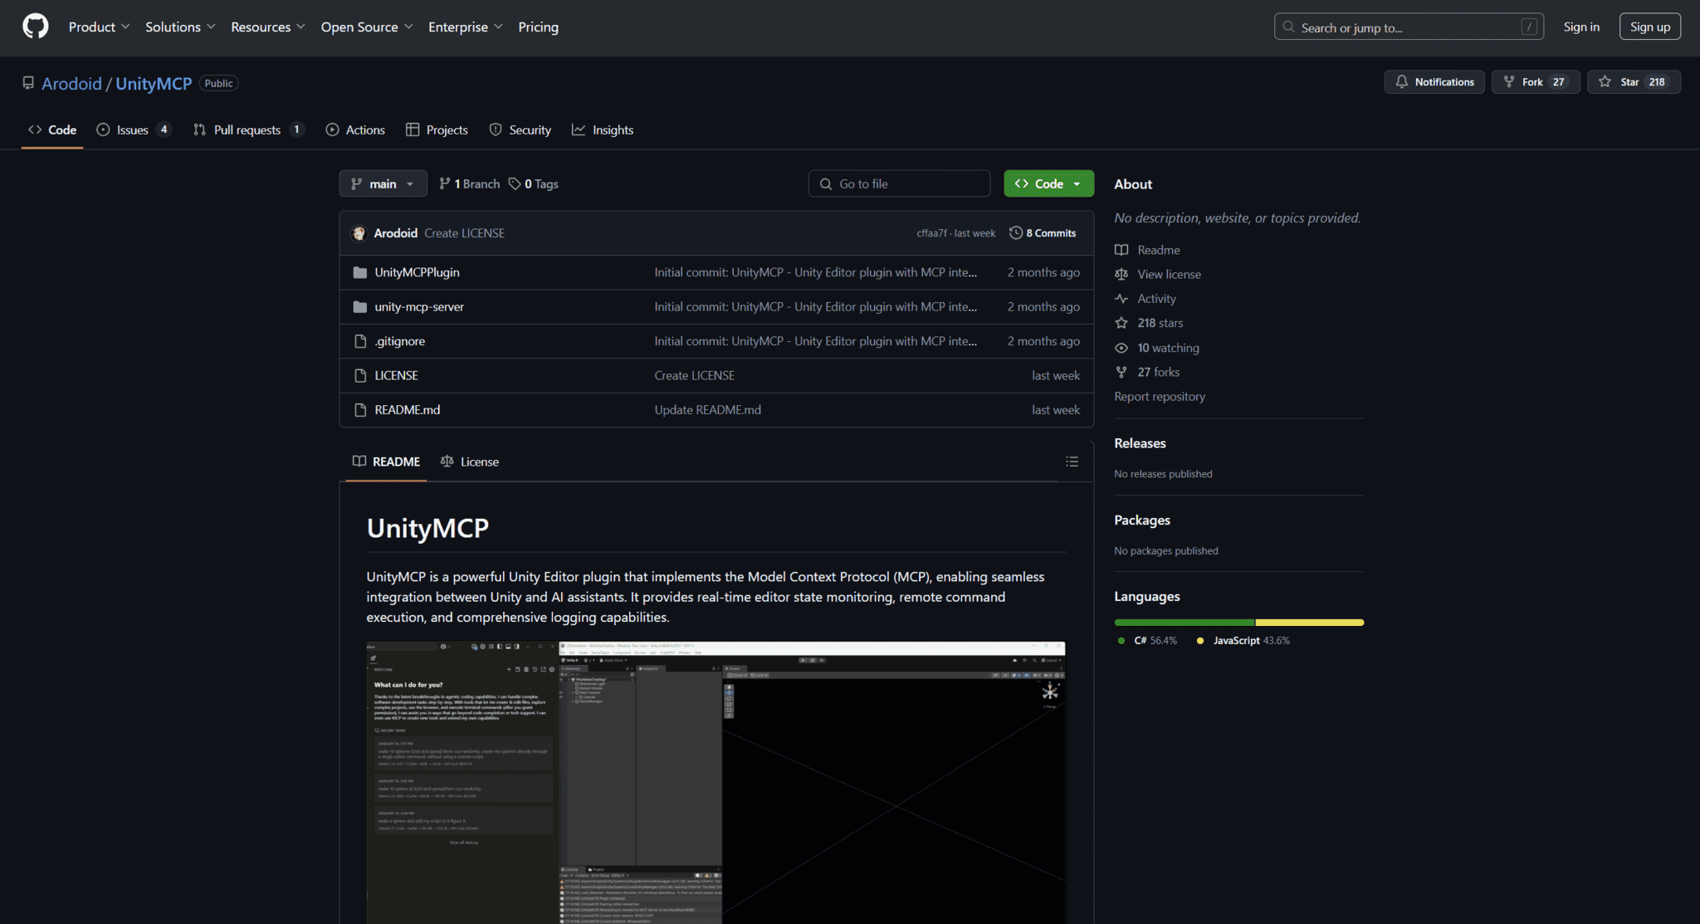Click the LICENSE file icon

coord(360,375)
